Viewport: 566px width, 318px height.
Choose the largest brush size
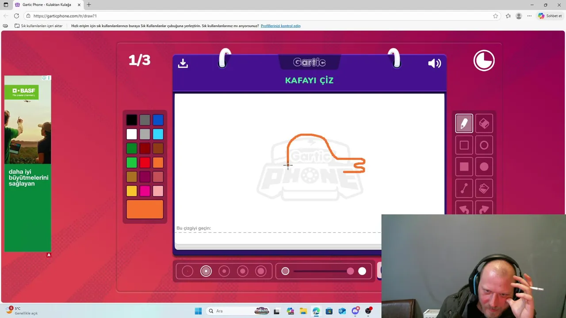tap(261, 271)
